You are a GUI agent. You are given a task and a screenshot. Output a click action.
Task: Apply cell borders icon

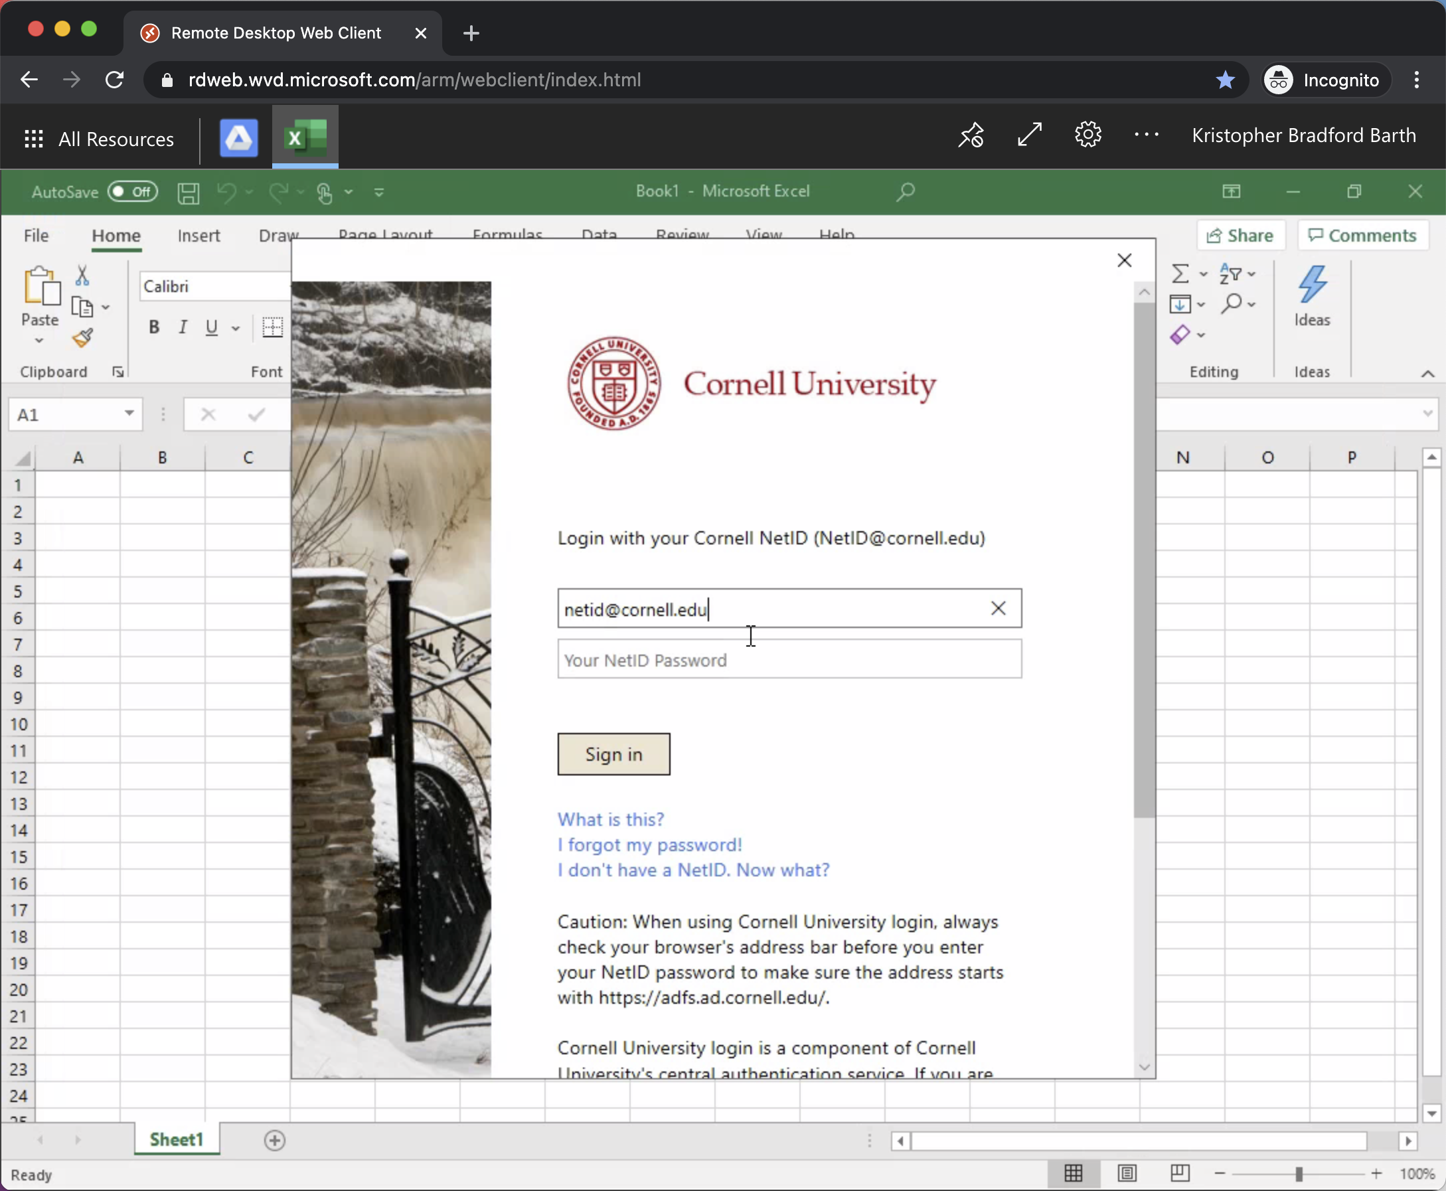click(x=273, y=327)
